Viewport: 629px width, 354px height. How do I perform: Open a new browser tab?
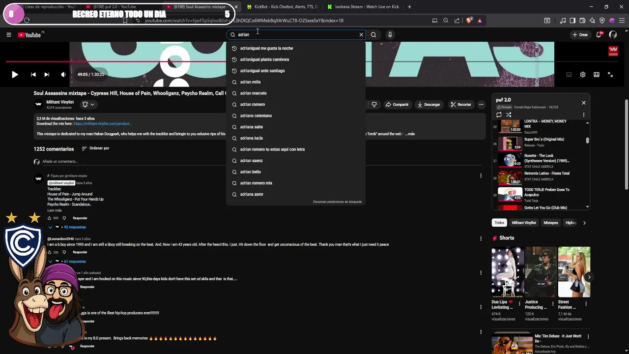coord(409,7)
